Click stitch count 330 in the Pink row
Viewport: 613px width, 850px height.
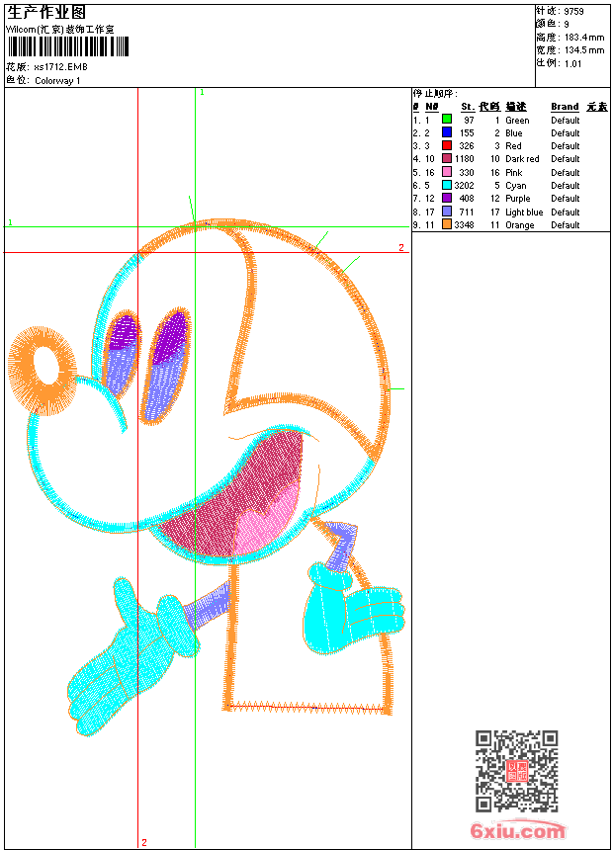tap(467, 173)
